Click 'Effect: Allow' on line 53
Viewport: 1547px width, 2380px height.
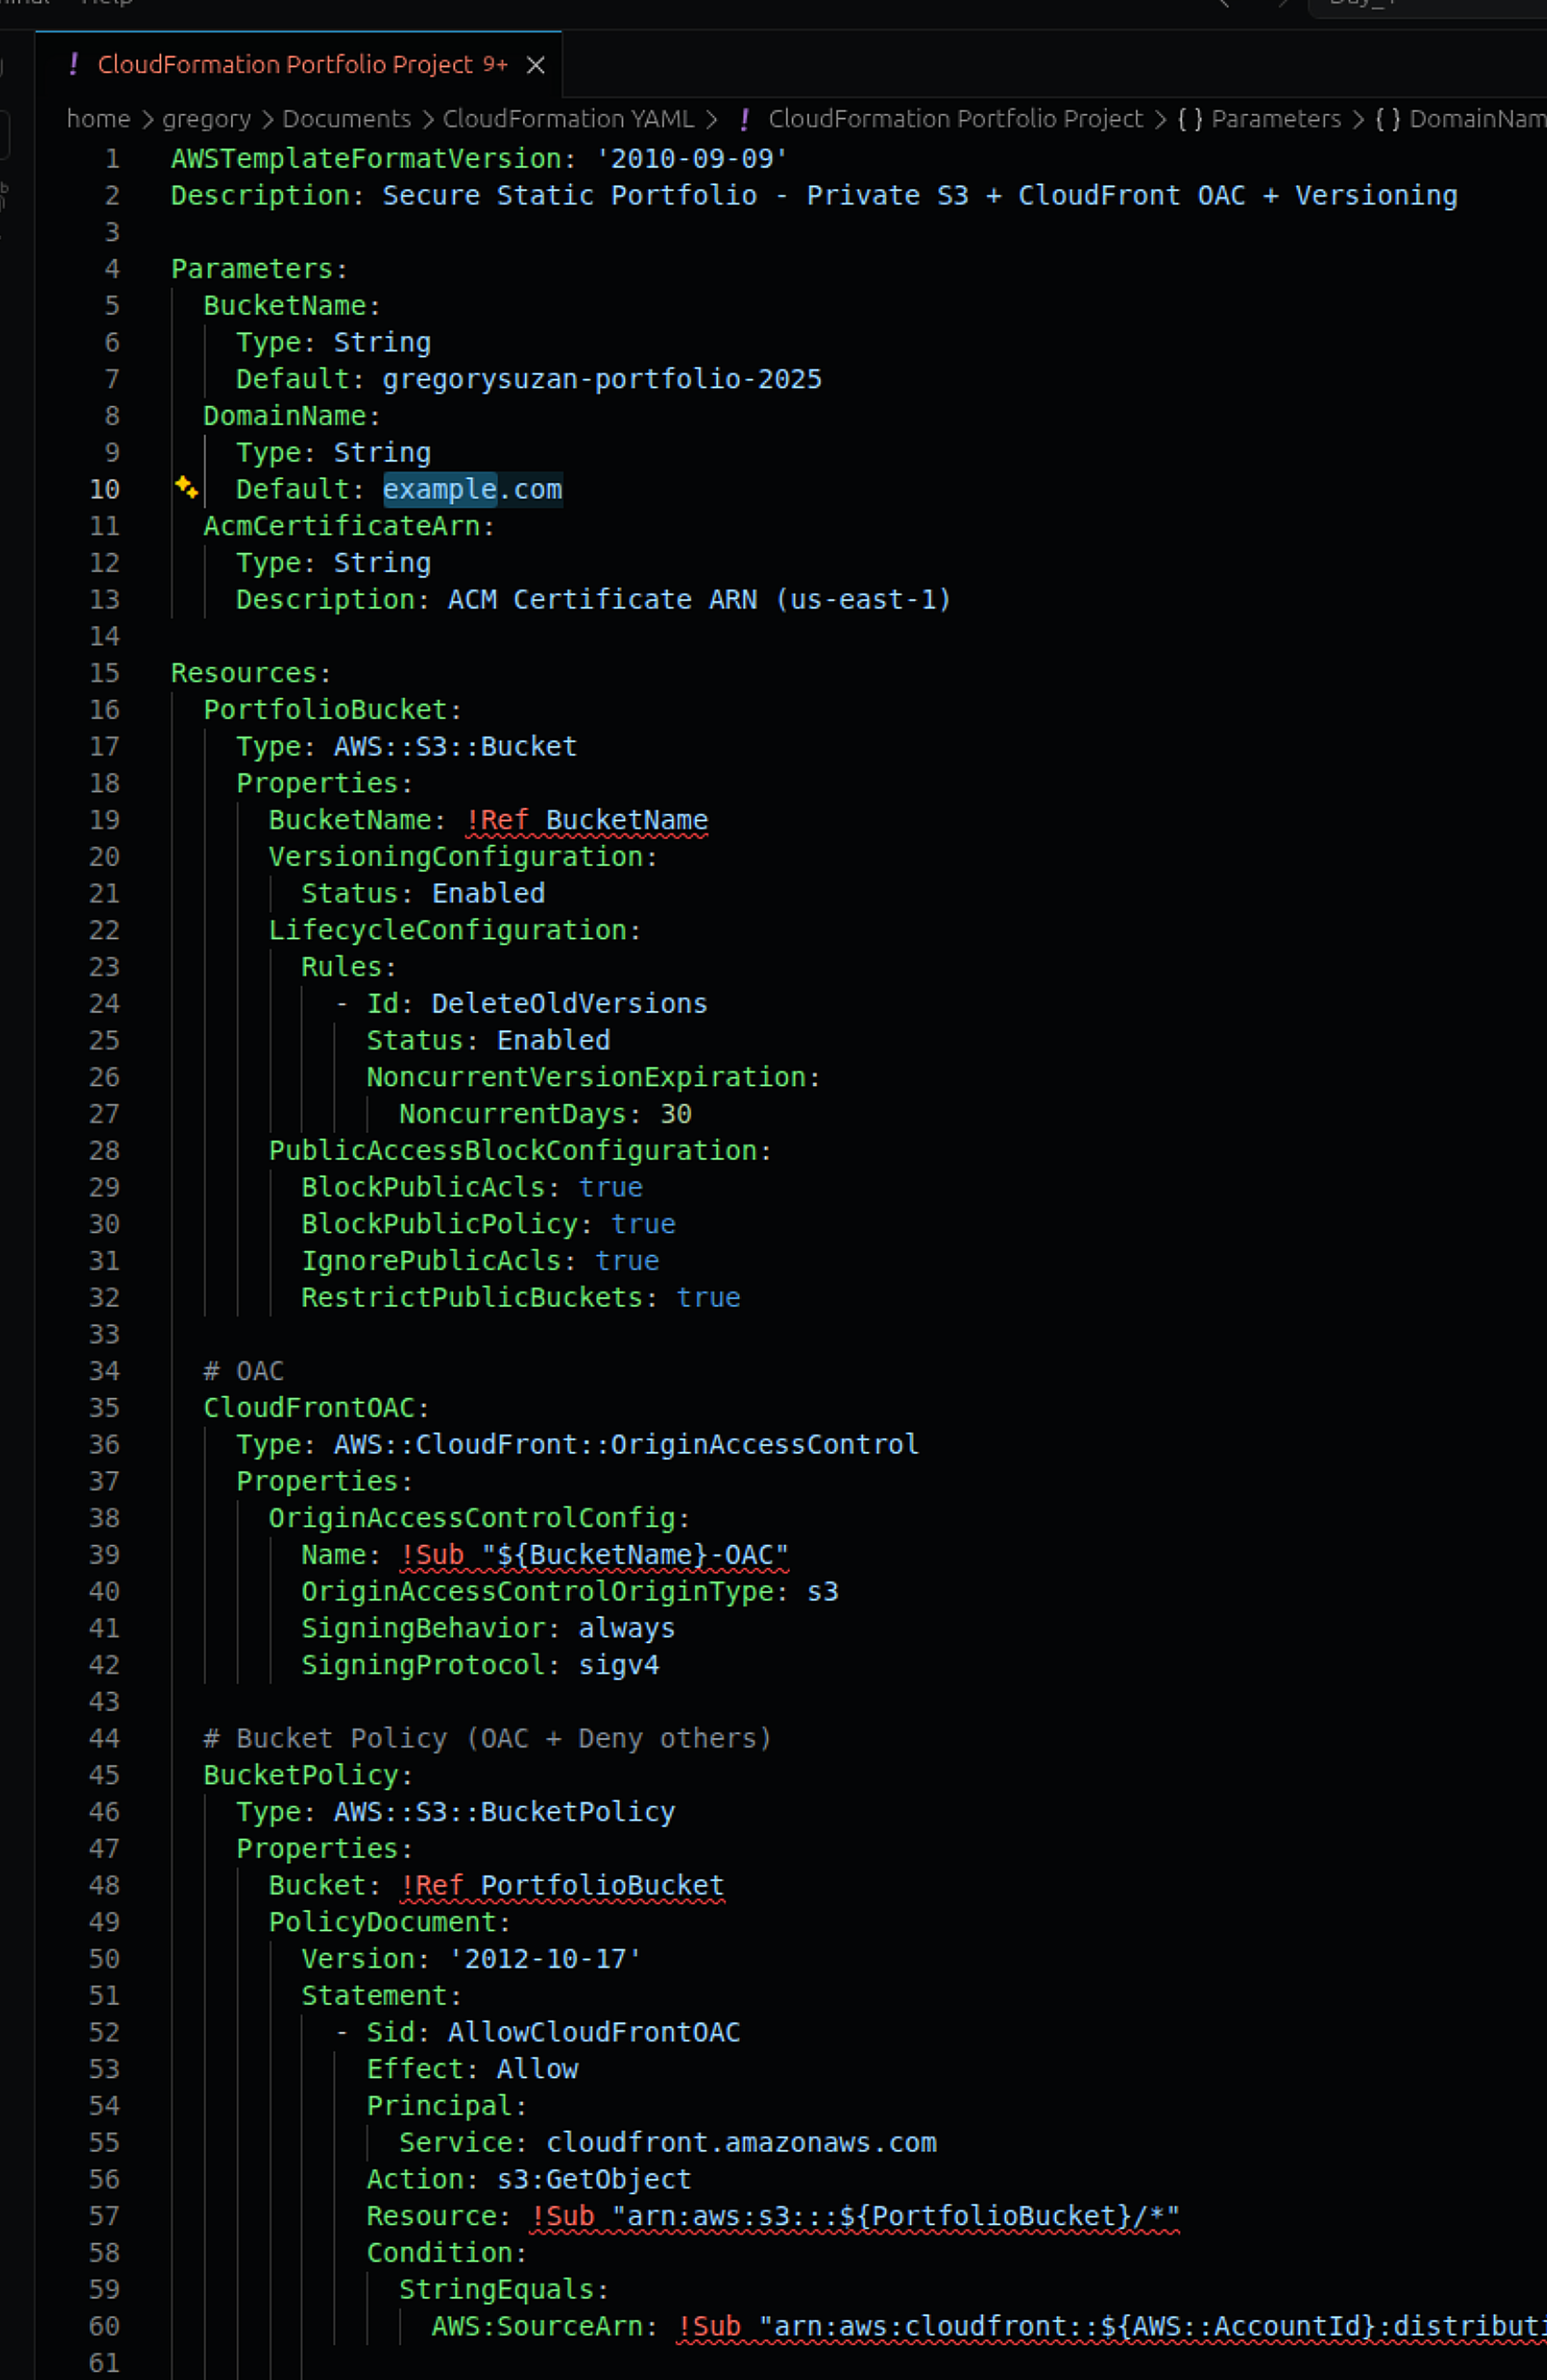[x=472, y=2069]
